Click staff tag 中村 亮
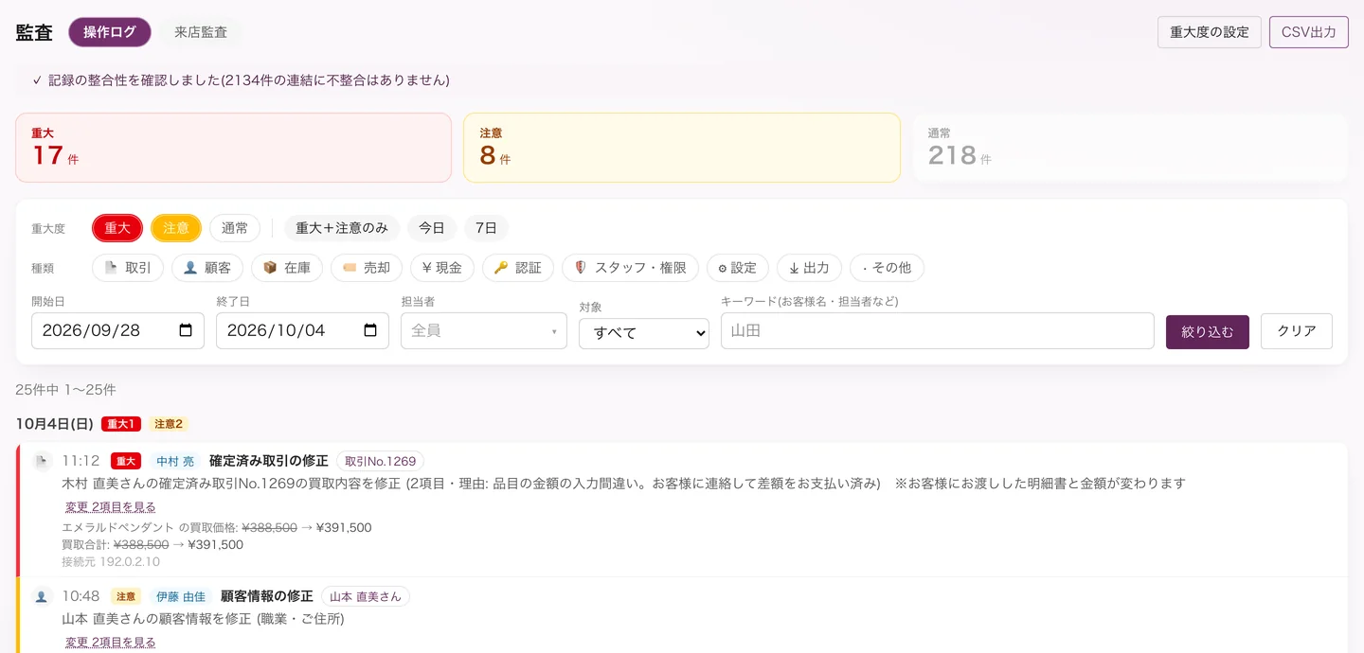Image resolution: width=1364 pixels, height=653 pixels. [175, 461]
